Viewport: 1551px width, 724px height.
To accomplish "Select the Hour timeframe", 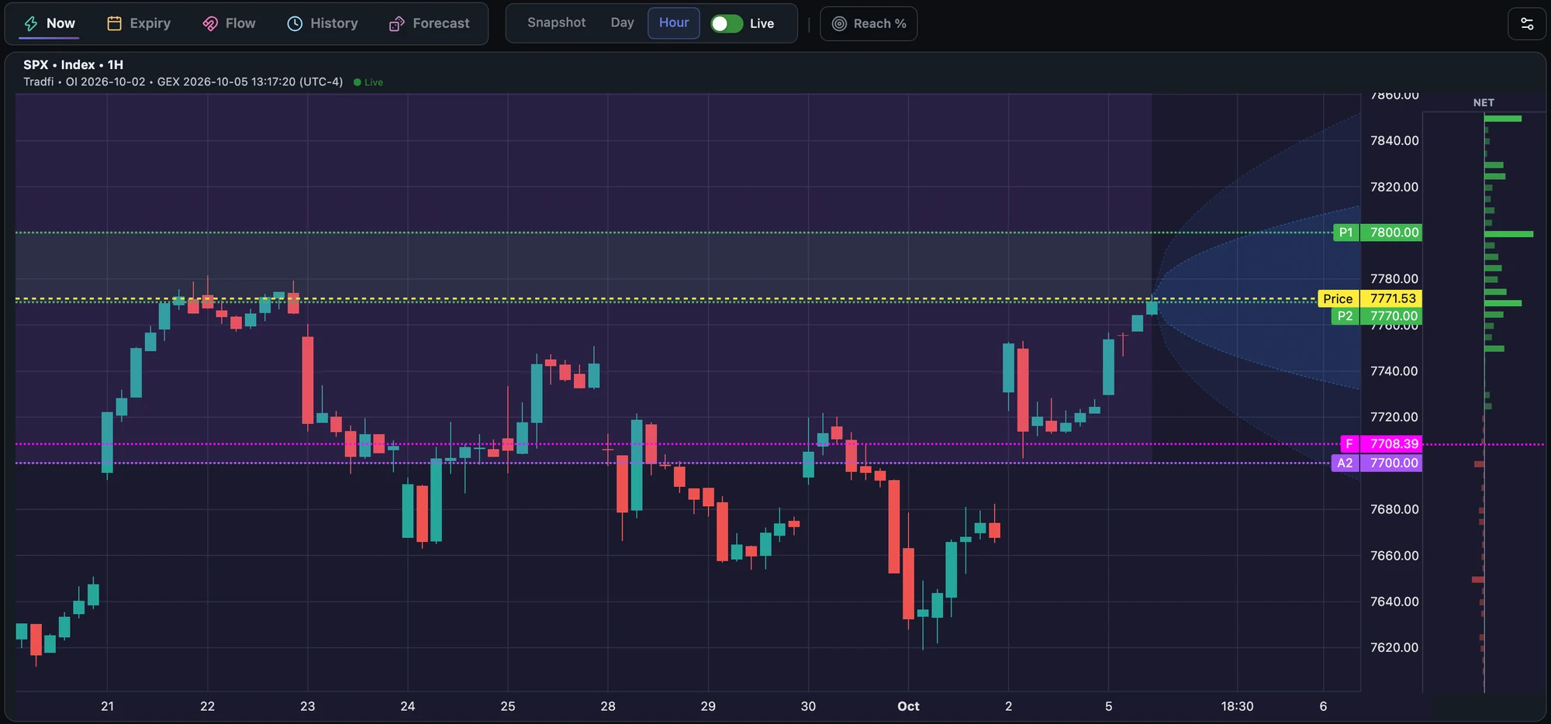I will coord(674,22).
